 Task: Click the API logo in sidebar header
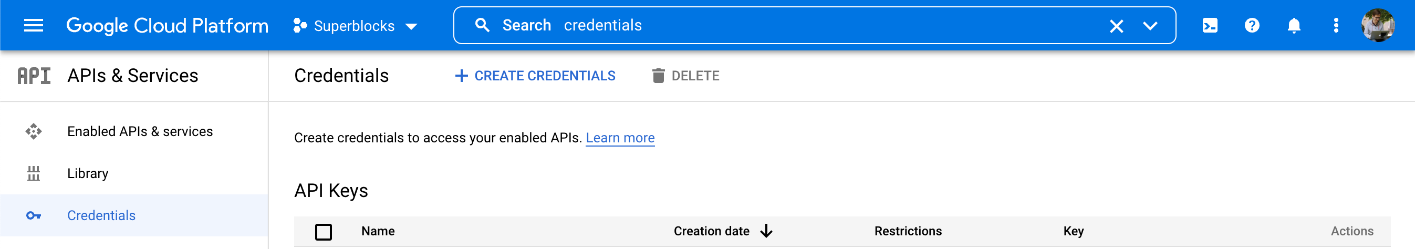[x=34, y=76]
